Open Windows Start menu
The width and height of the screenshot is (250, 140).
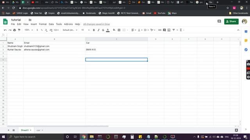coord(3,136)
